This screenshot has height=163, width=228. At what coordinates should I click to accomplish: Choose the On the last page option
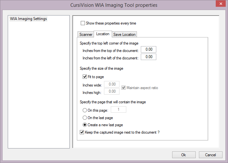[x=85, y=118]
